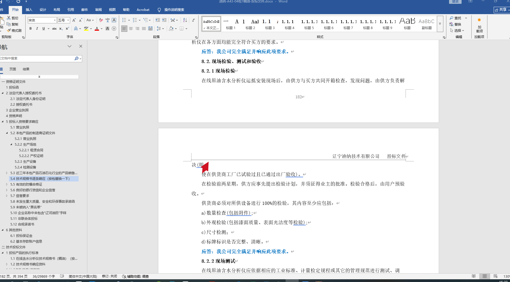This screenshot has height=282, width=510.
Task: Click the sort A-Z icon
Action: pos(185,20)
